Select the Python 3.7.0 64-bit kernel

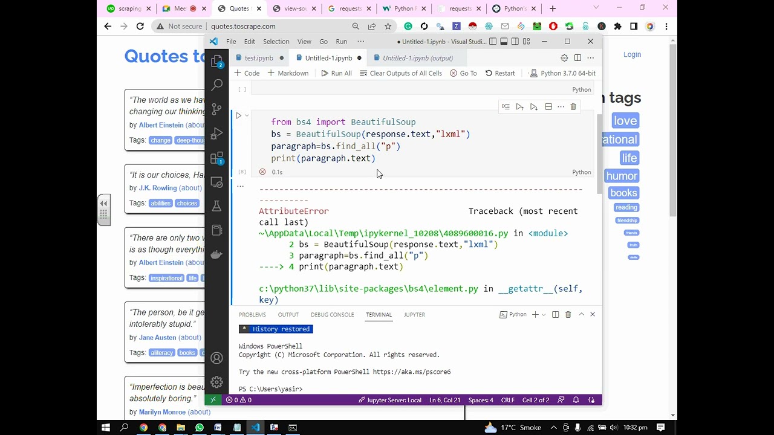pos(562,73)
